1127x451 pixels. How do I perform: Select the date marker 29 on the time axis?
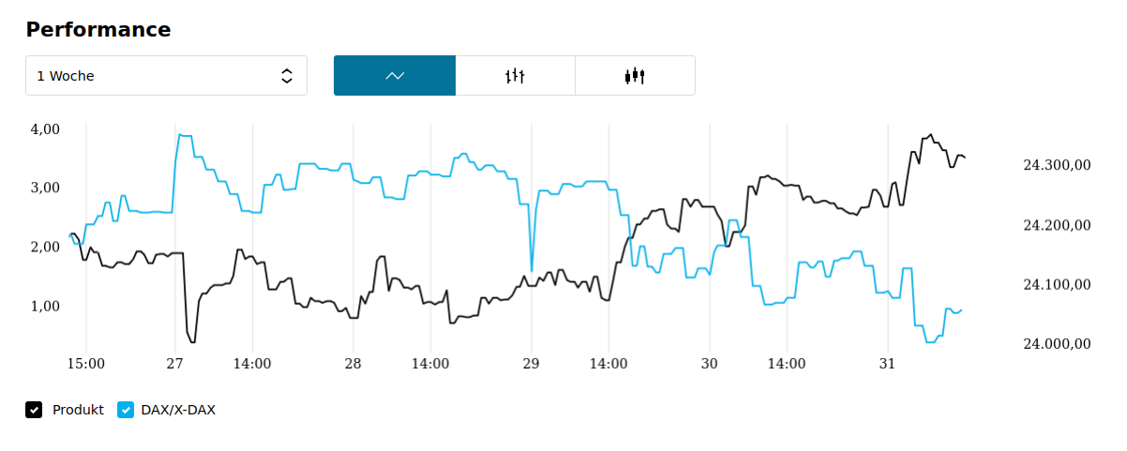(x=531, y=364)
